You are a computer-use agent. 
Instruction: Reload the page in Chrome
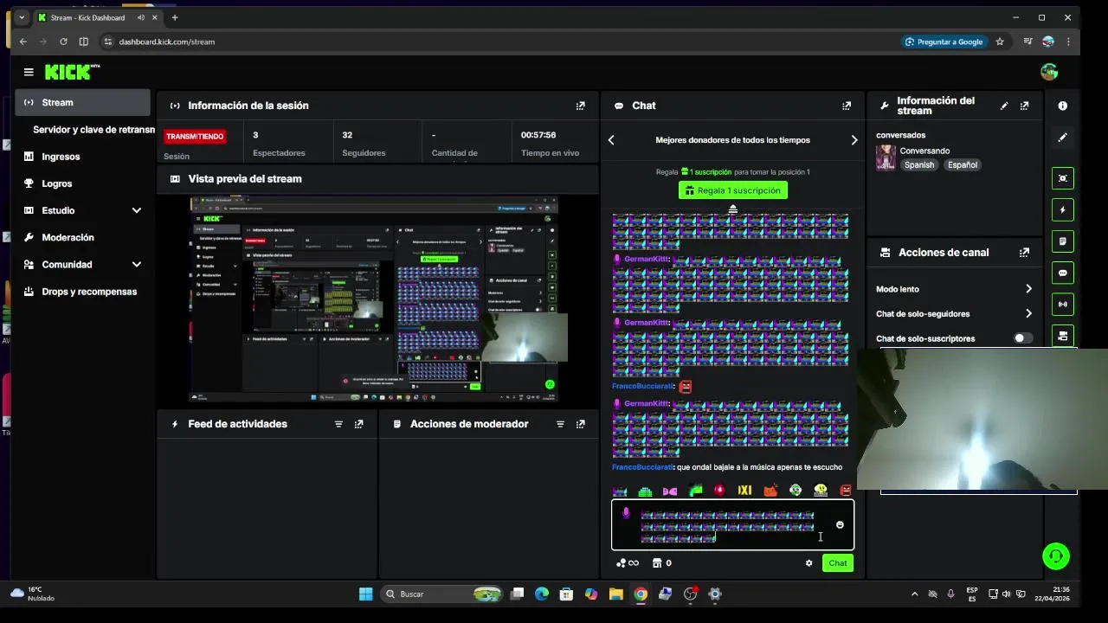click(x=63, y=42)
